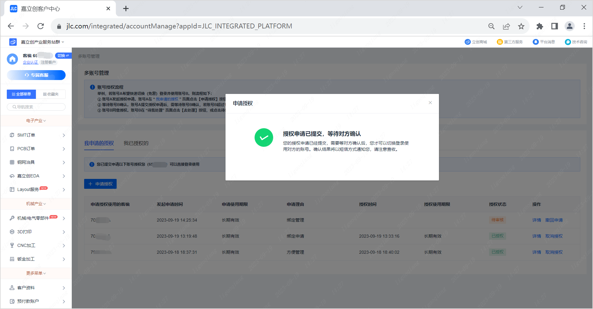This screenshot has width=593, height=309.
Task: Select the 我申请的授权 tab
Action: click(x=99, y=143)
